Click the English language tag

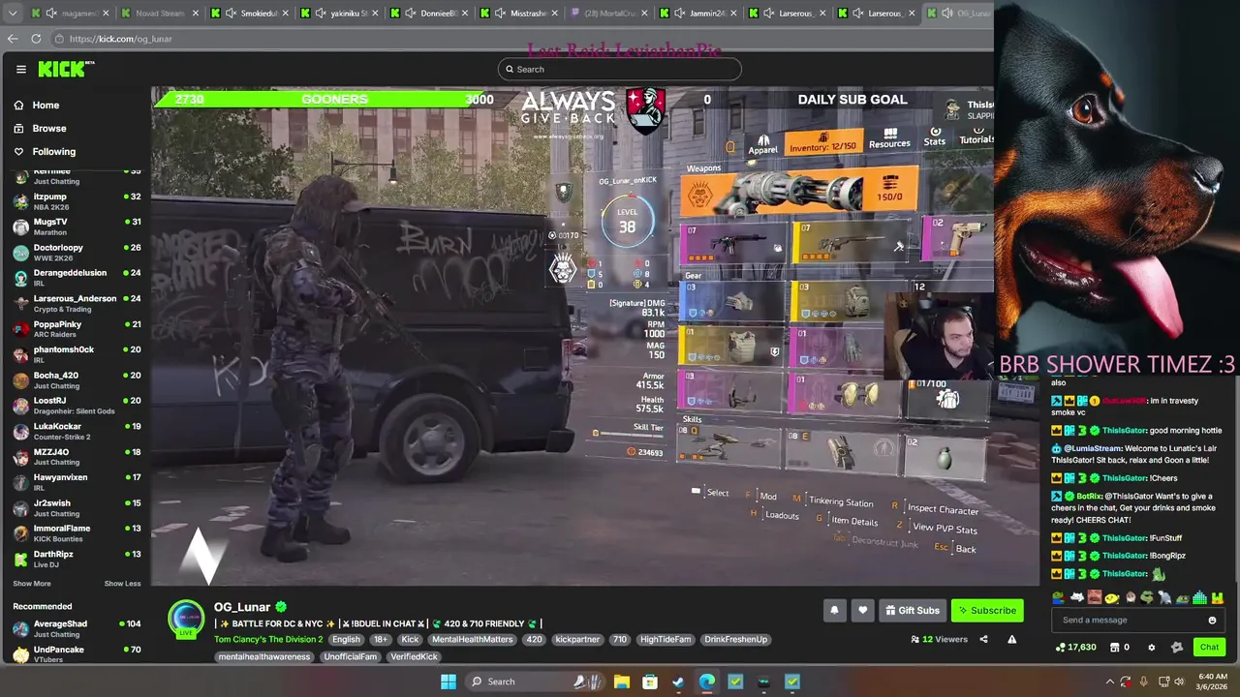[x=346, y=639]
